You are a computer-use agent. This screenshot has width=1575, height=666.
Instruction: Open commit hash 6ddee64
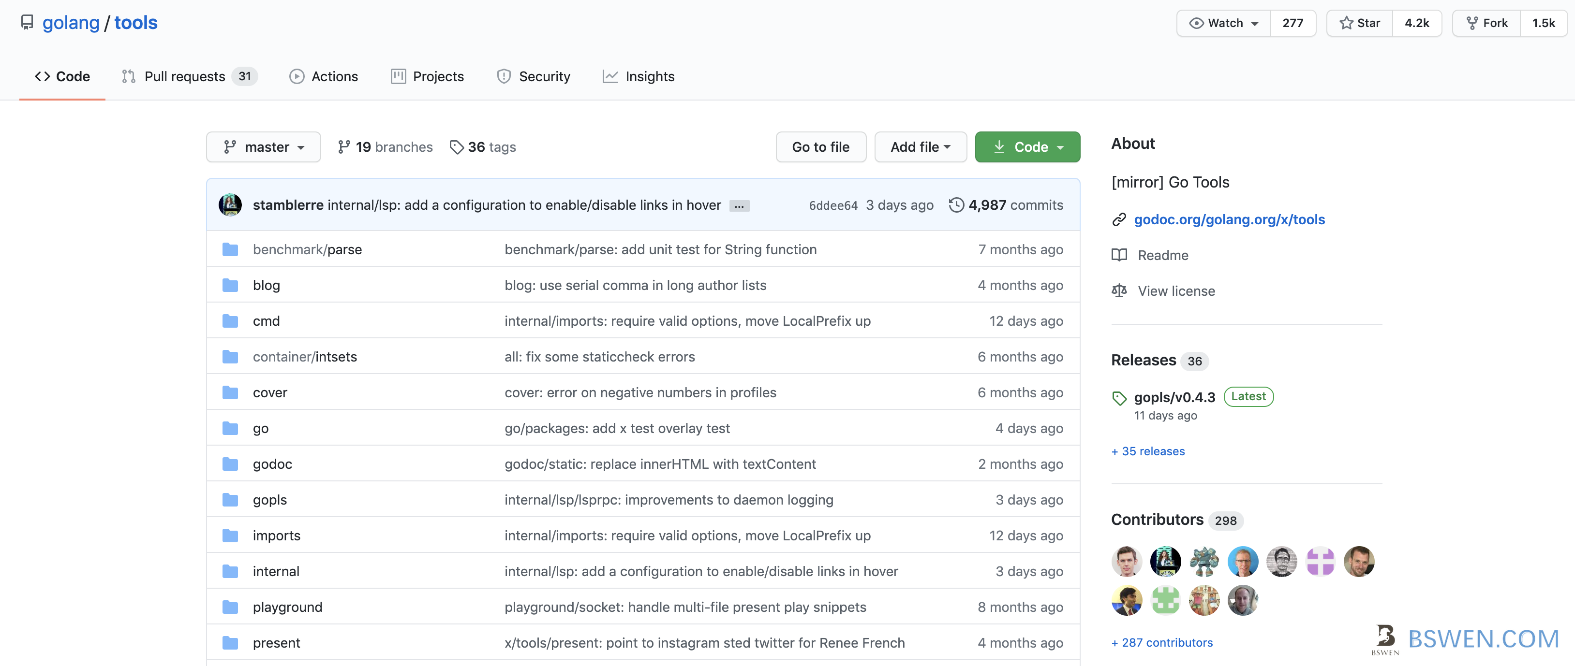pos(833,206)
